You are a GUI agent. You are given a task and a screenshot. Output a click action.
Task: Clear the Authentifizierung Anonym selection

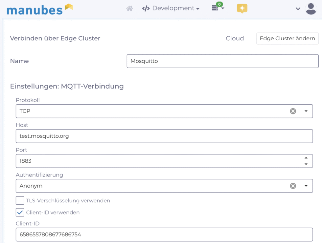[293, 186]
